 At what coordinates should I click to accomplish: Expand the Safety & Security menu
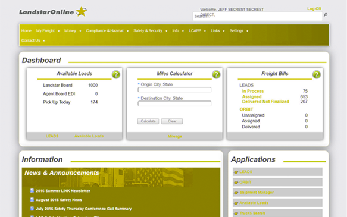tap(150, 31)
